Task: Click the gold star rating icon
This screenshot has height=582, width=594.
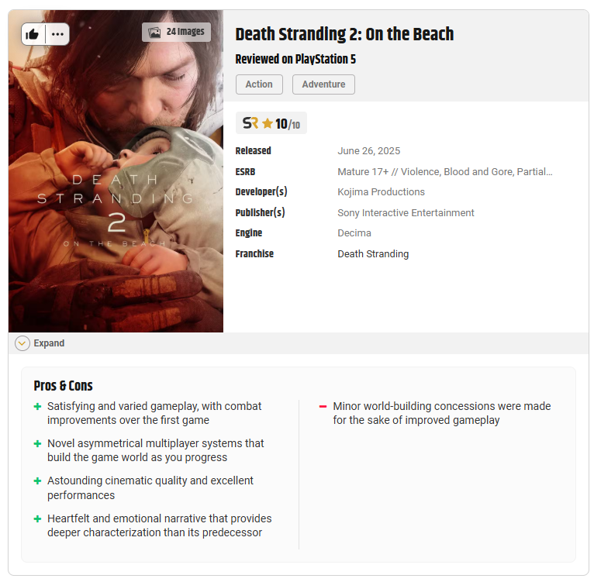Action: click(268, 123)
